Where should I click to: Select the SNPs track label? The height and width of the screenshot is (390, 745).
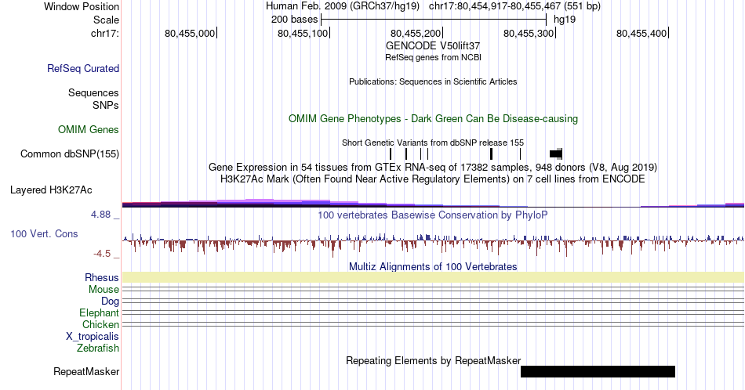106,105
